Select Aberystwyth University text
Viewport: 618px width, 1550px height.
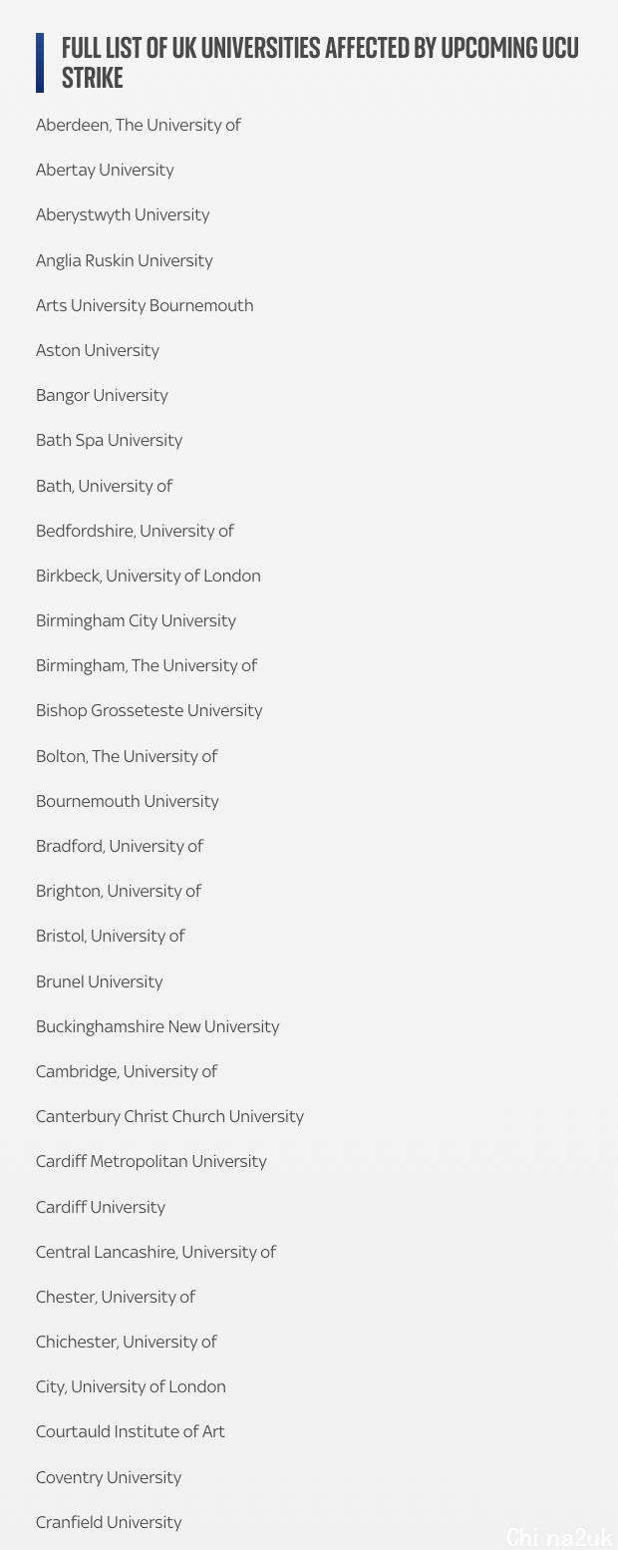pyautogui.click(x=123, y=215)
